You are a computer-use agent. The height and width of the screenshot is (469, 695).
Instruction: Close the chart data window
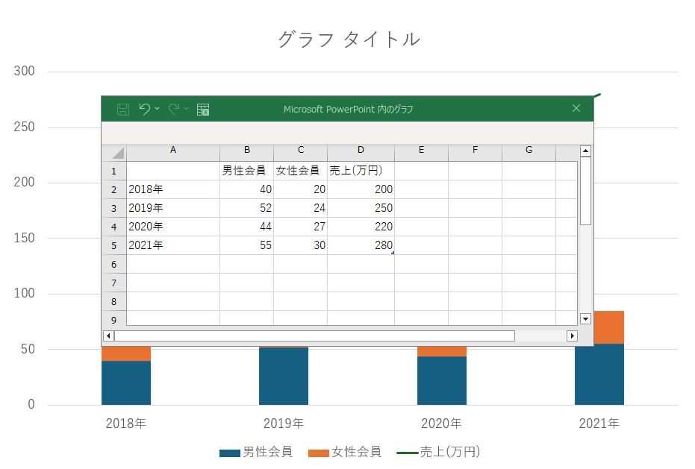pos(576,109)
